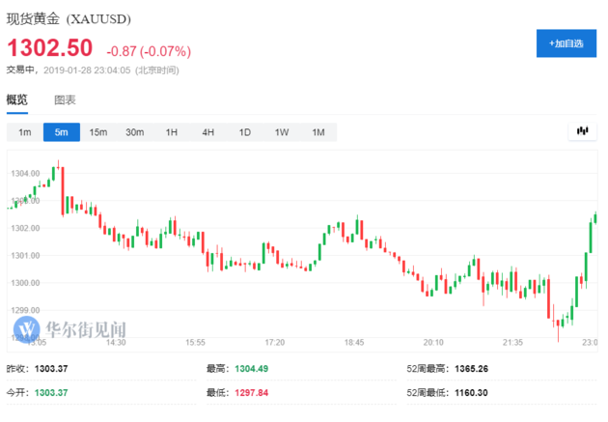Click the current price 1302.50
Image resolution: width=608 pixels, height=422 pixels.
click(50, 47)
